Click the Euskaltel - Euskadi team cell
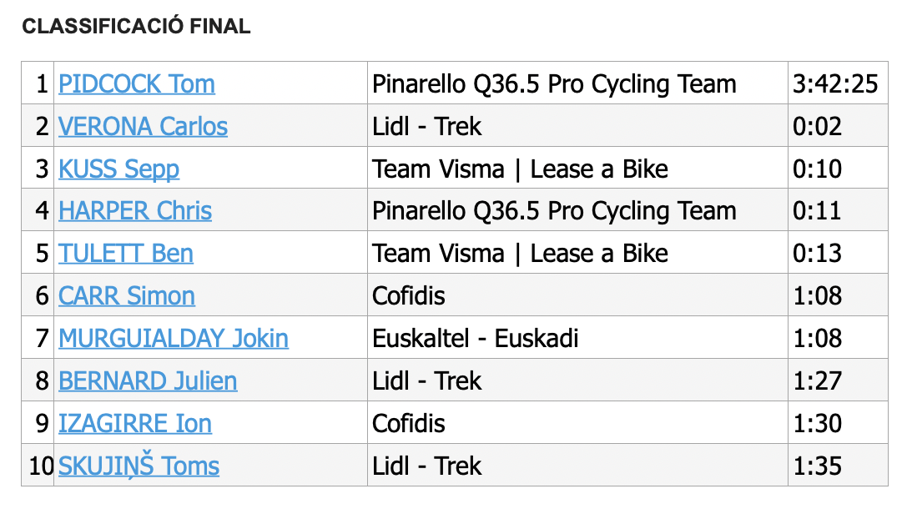The width and height of the screenshot is (912, 514). tap(577, 338)
